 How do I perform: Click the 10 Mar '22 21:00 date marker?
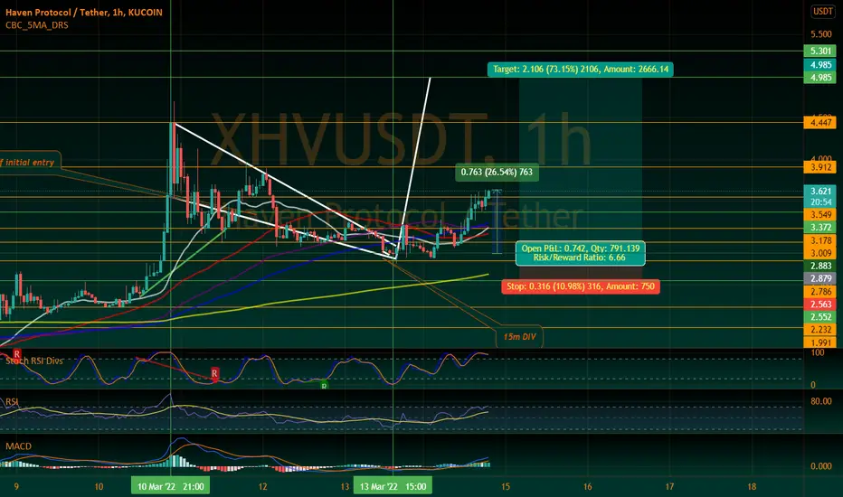[x=170, y=486]
